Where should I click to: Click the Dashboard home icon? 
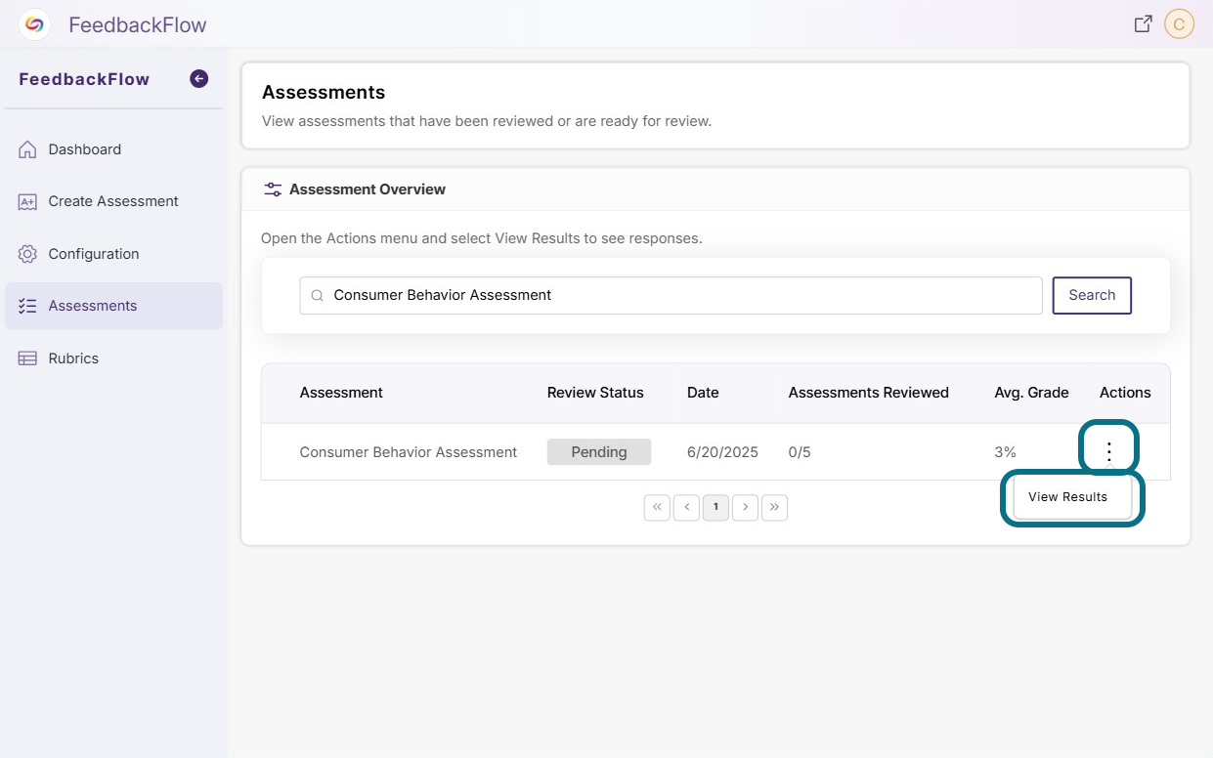27,149
